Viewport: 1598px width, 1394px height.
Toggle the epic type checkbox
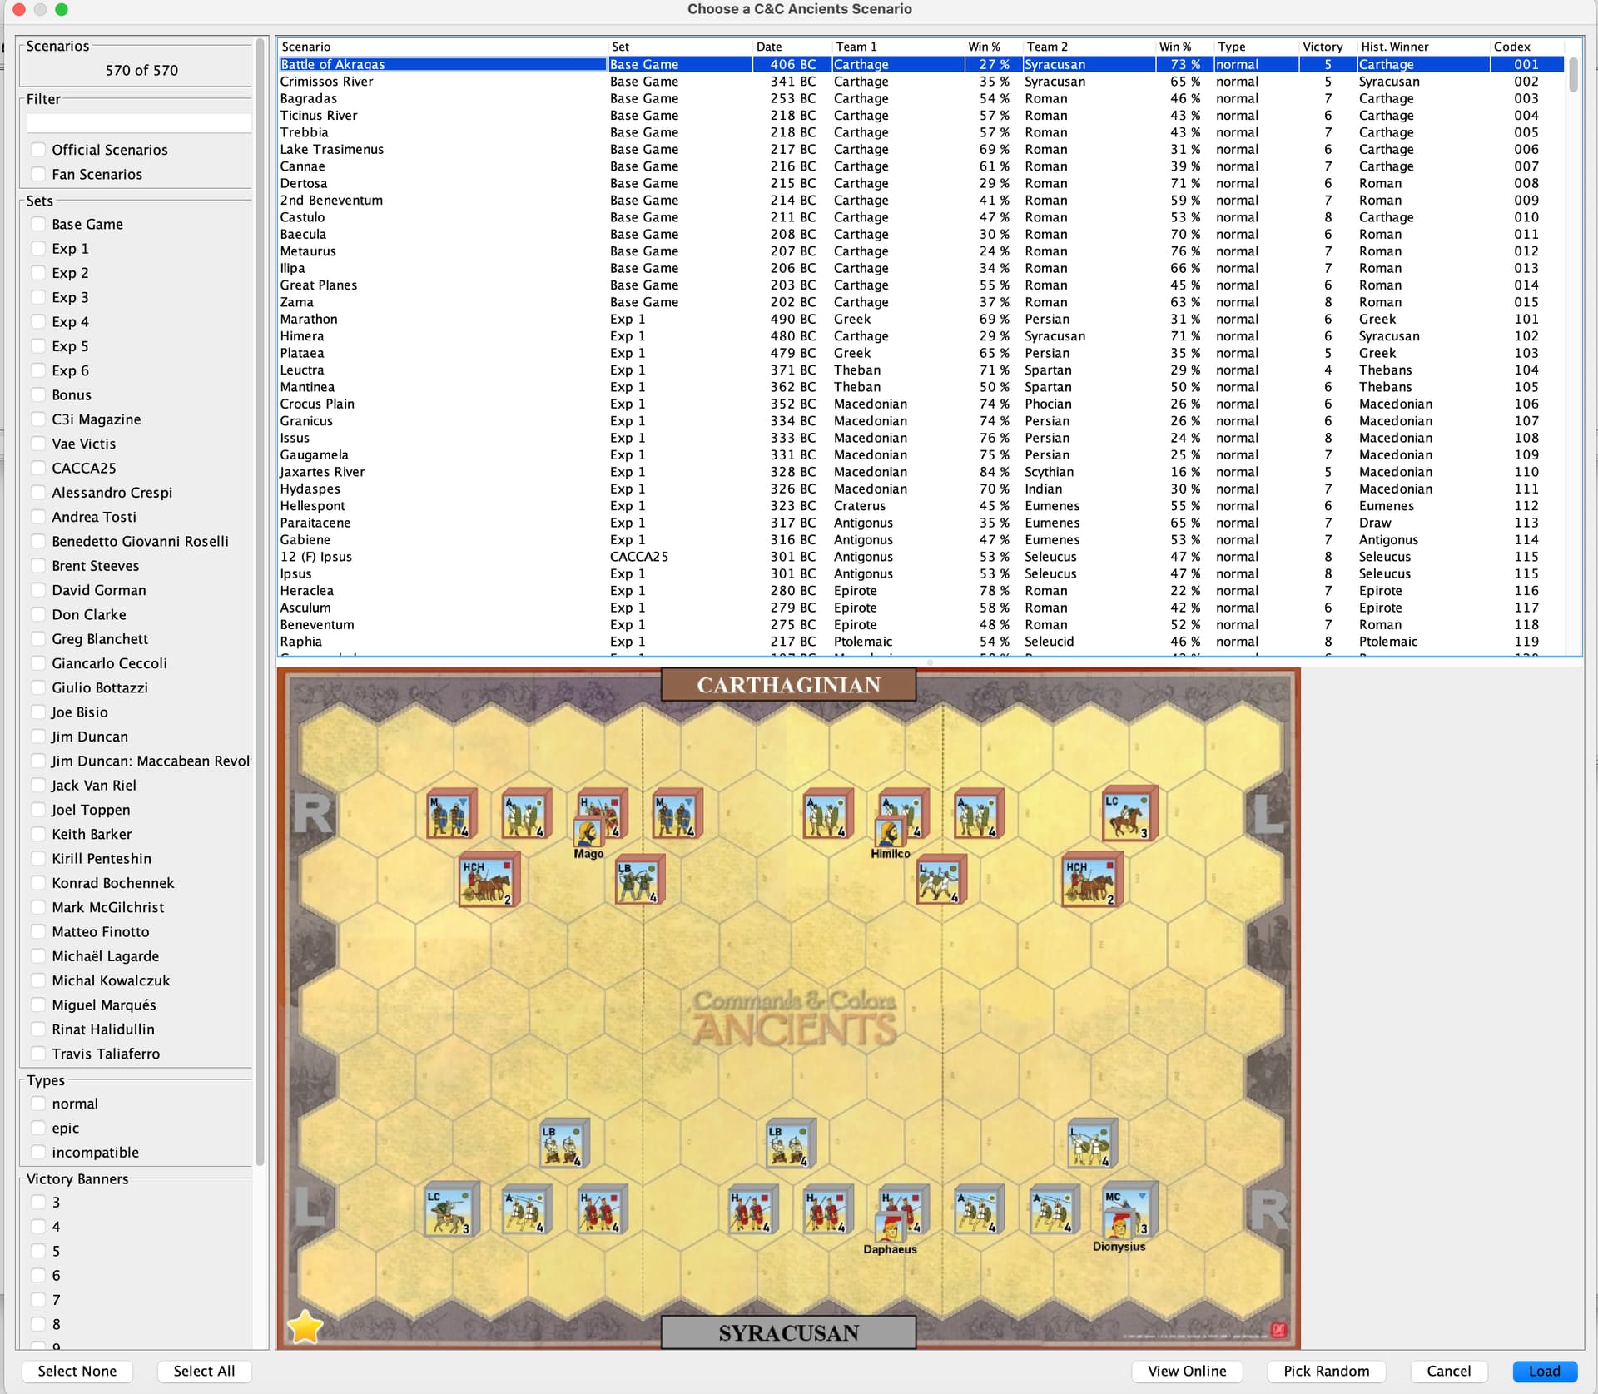coord(38,1128)
